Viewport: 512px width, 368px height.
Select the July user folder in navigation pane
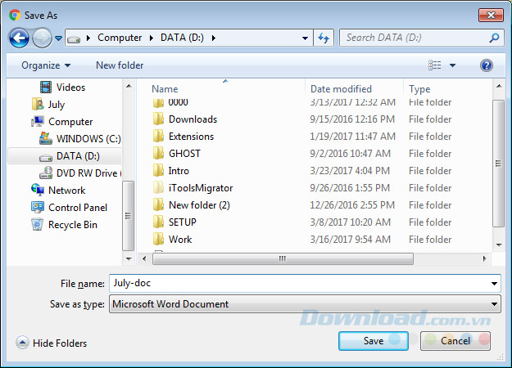pyautogui.click(x=57, y=105)
